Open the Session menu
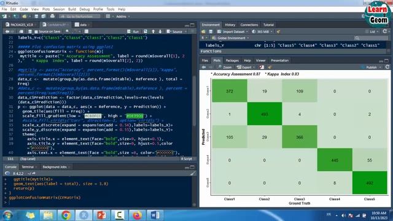This screenshot has height=221, width=393. pos(59,9)
